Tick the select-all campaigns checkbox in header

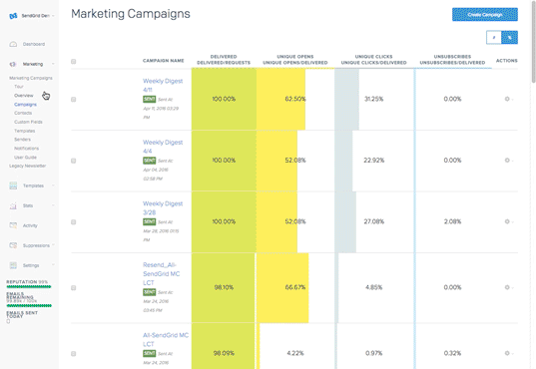click(x=74, y=62)
